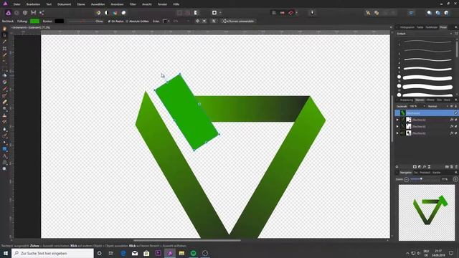Switch to the Effekte panel tab
Screen dimensions: 459x258
[430, 100]
